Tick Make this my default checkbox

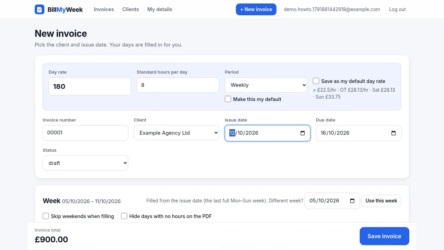pyautogui.click(x=228, y=99)
